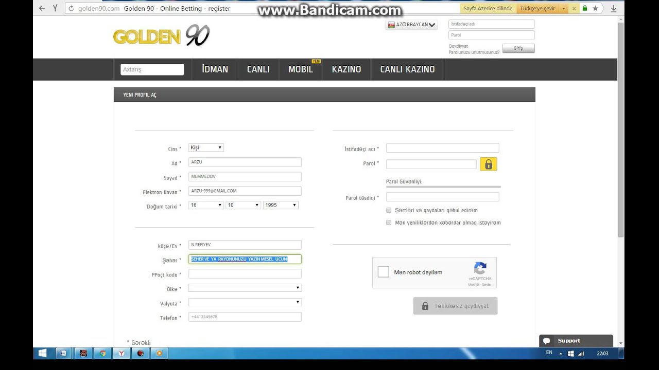Image resolution: width=659 pixels, height=370 pixels.
Task: Check the Mən robot deyiləm box
Action: coord(383,272)
